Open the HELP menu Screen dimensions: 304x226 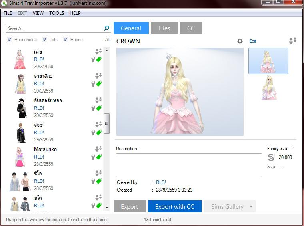tap(75, 13)
